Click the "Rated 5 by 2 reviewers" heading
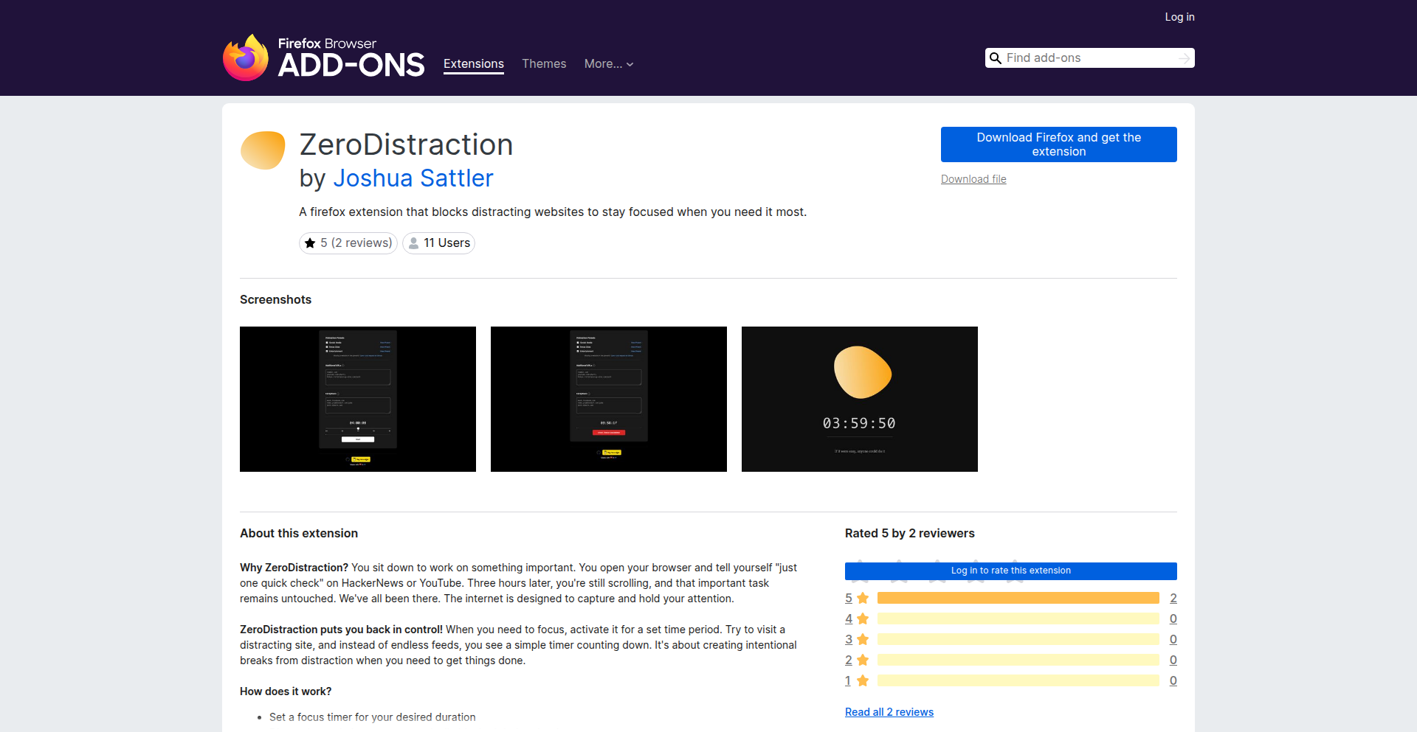Screen dimensions: 1417x732 (x=910, y=533)
